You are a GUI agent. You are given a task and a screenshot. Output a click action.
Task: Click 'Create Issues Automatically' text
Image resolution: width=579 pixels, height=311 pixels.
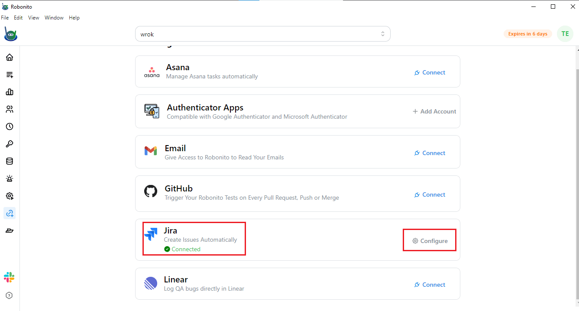tap(200, 240)
